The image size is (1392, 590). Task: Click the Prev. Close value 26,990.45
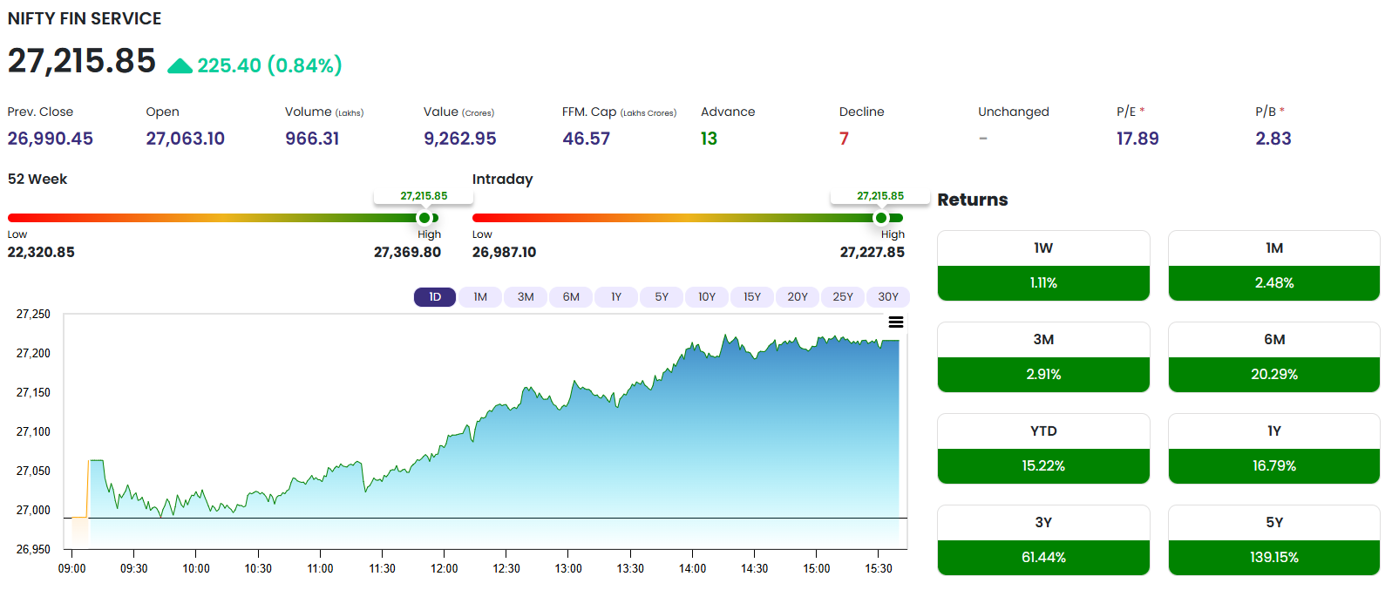[51, 139]
